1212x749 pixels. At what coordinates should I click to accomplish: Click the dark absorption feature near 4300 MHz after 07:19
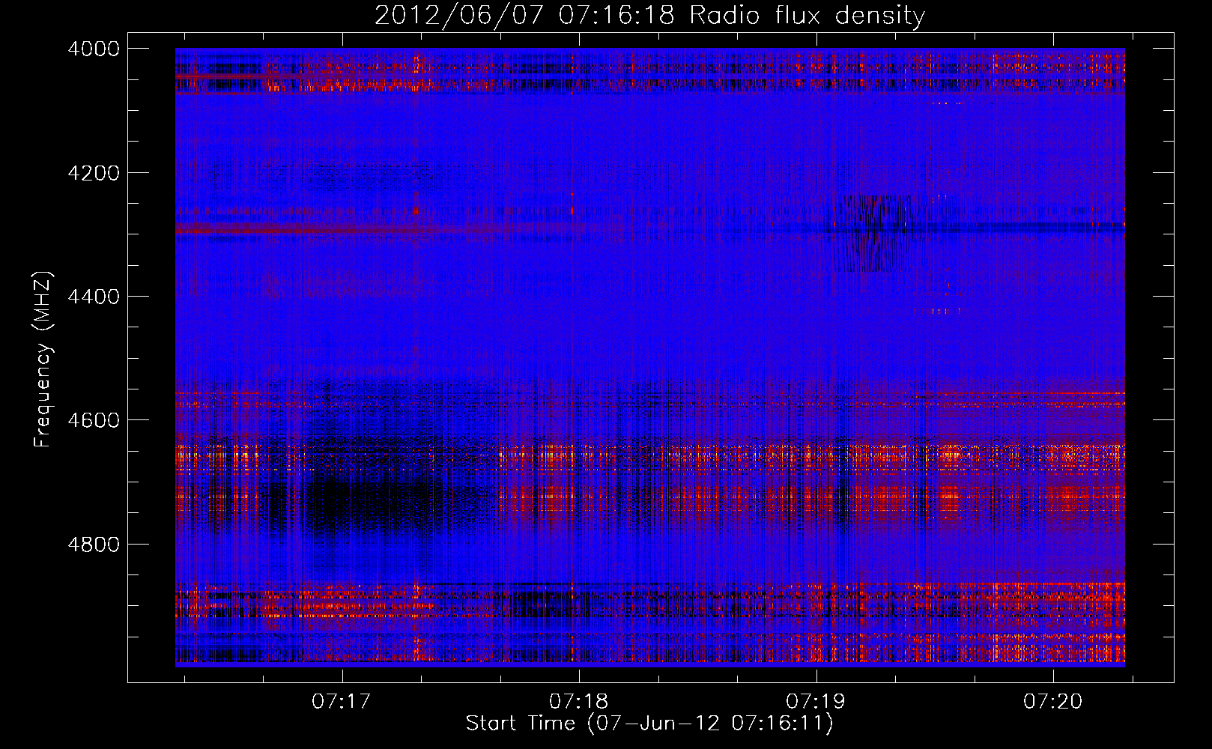[x=873, y=233]
